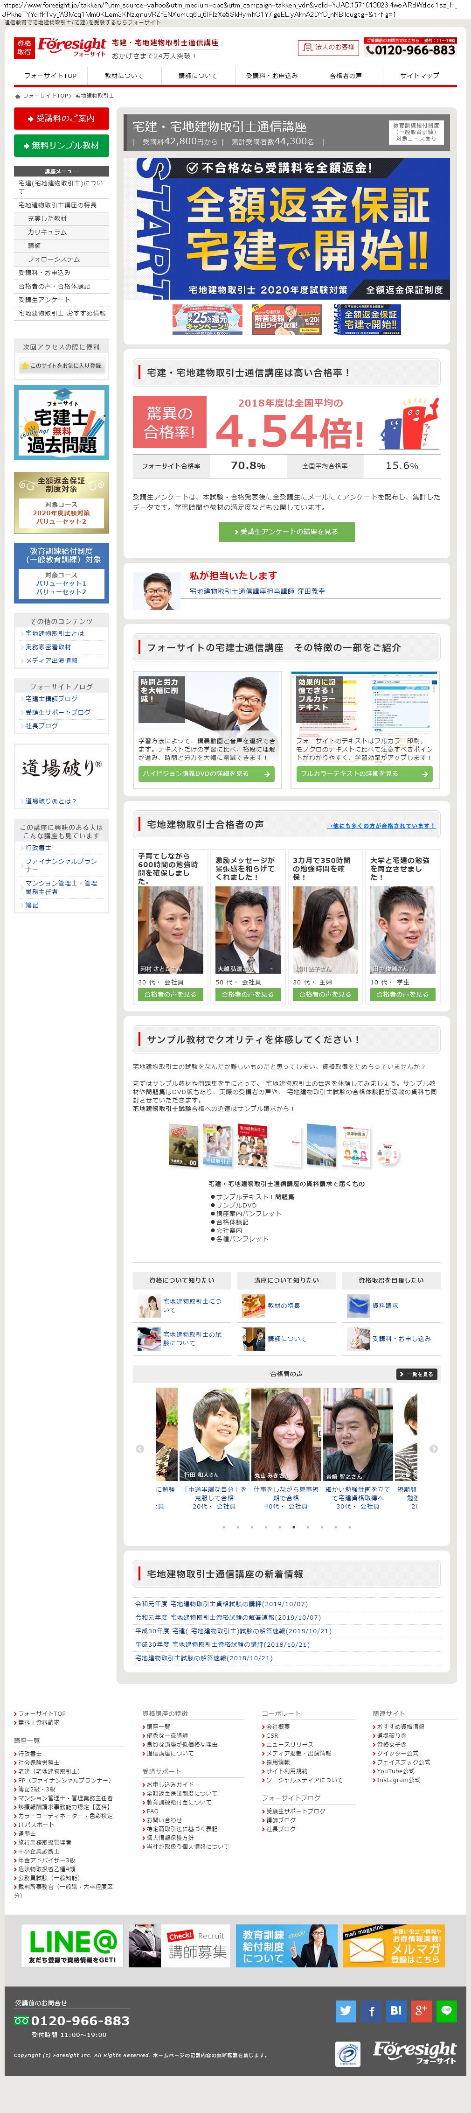The width and height of the screenshot is (471, 2113).
Task: Open カリキュラム in the sidebar menu
Action: [x=48, y=232]
